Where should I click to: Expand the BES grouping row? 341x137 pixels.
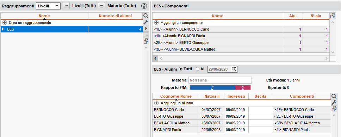click(x=3, y=29)
